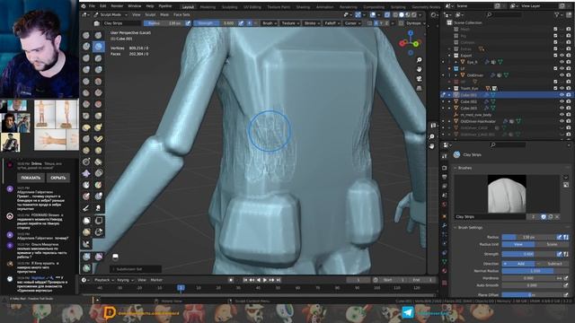The width and height of the screenshot is (575, 323).
Task: Toggle fake user shield for Clay Strips brush
Action: (x=544, y=217)
